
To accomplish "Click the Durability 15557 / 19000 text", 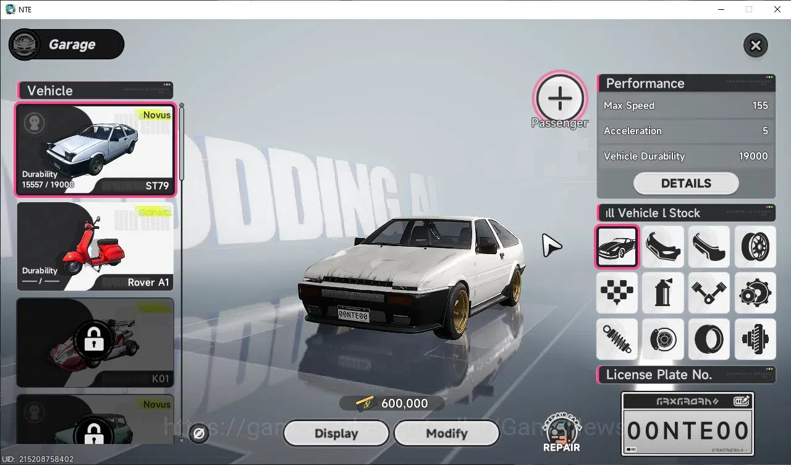I will pyautogui.click(x=48, y=179).
